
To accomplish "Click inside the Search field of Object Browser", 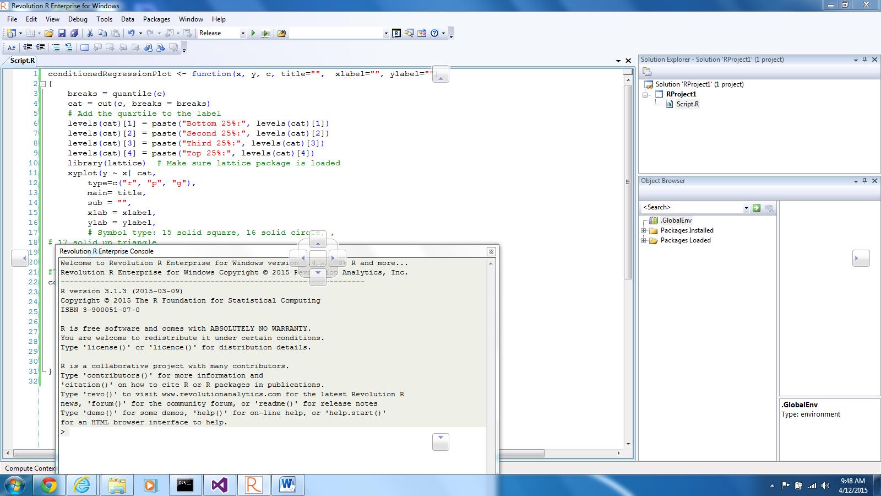I will pos(688,207).
